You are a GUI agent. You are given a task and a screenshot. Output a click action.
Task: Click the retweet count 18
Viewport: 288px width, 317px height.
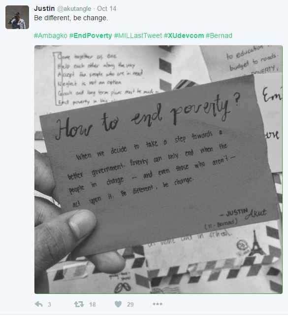pos(93,304)
